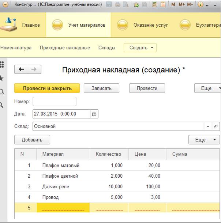
Task: Click into the Номер input field
Action: tap(55, 101)
